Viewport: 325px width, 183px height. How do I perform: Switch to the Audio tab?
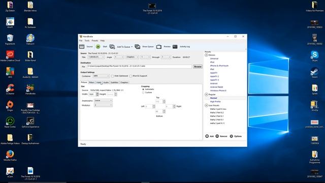106,82
